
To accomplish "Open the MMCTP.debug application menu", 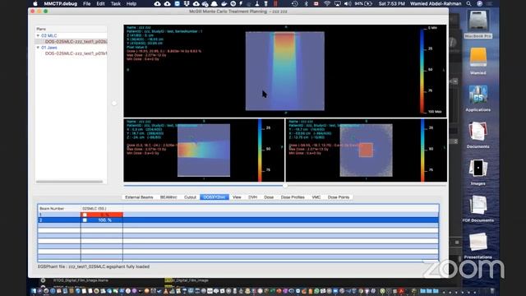I will coord(61,3).
